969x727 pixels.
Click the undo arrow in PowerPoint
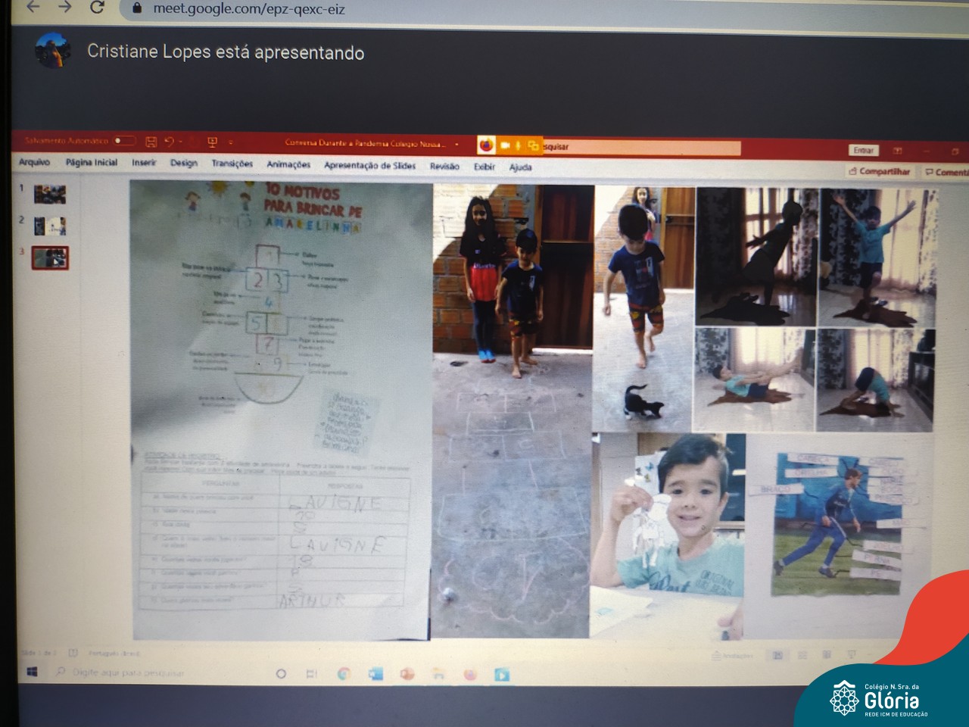169,142
